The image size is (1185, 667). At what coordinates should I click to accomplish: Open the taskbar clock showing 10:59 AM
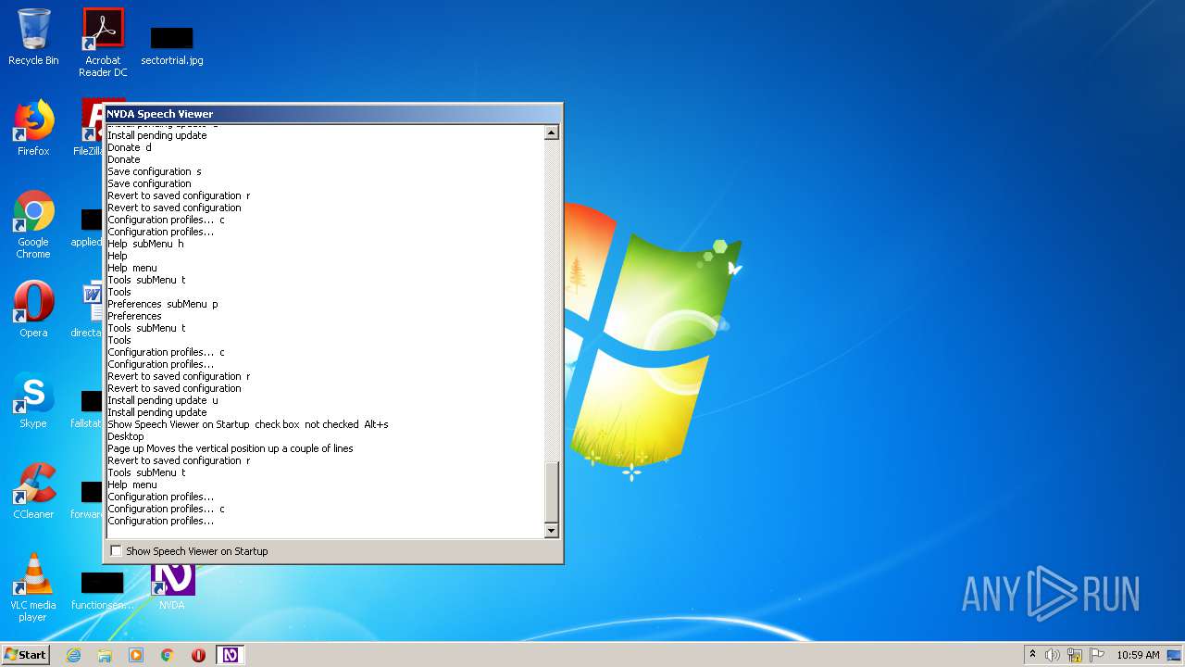click(x=1138, y=655)
